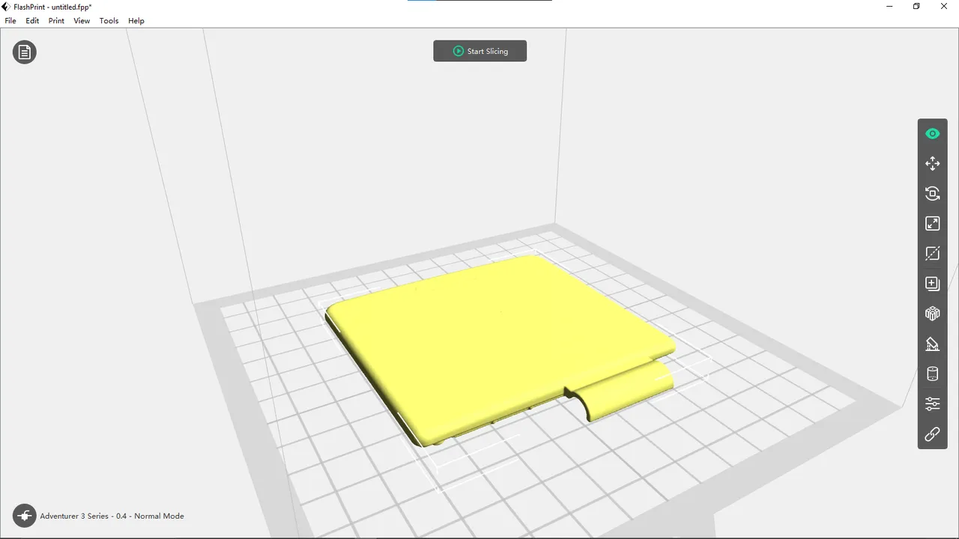The height and width of the screenshot is (539, 959).
Task: Click the FlashPrint logo at bottom left
Action: 24,515
